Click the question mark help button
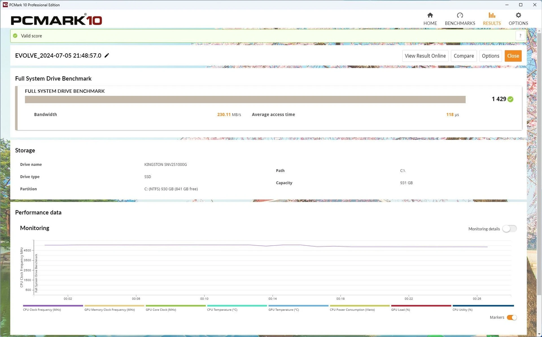The height and width of the screenshot is (337, 542). (x=520, y=36)
